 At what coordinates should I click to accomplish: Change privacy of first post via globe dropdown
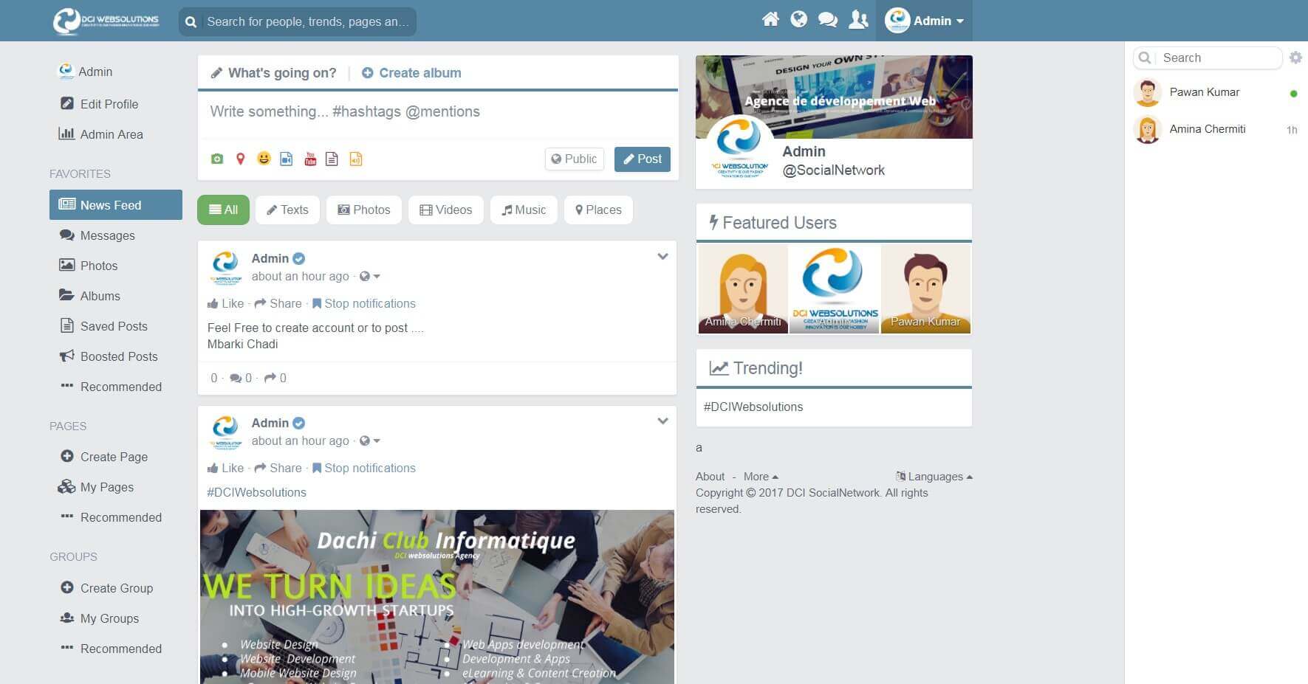[370, 276]
